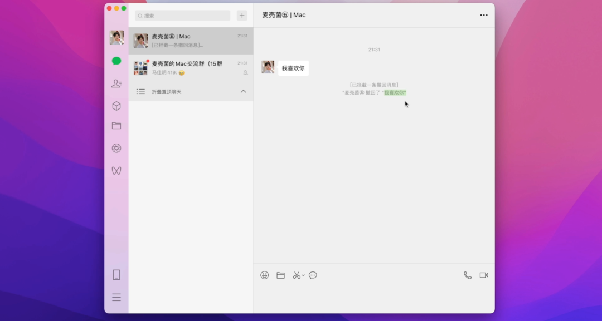Open the Contacts tab in sidebar
Screen dimensions: 602x321
tap(116, 83)
